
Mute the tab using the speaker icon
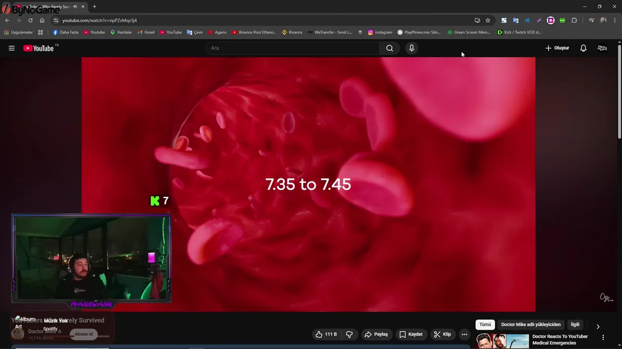pyautogui.click(x=75, y=7)
